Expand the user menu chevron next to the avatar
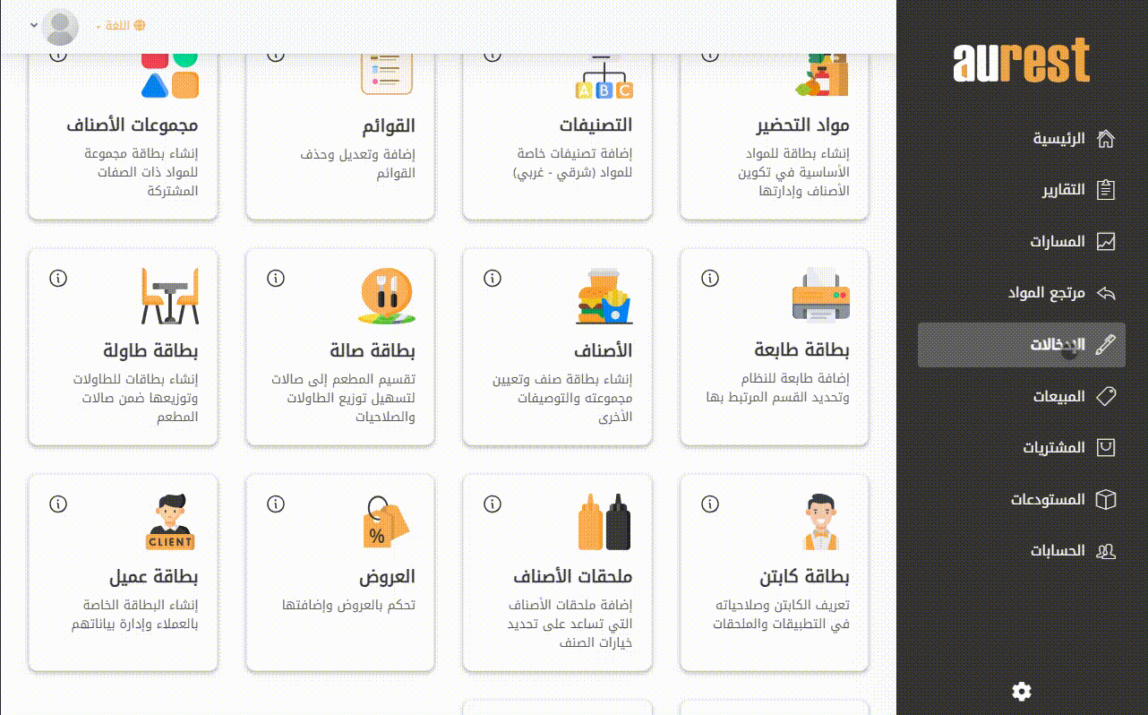Viewport: 1148px width, 715px height. click(x=34, y=25)
